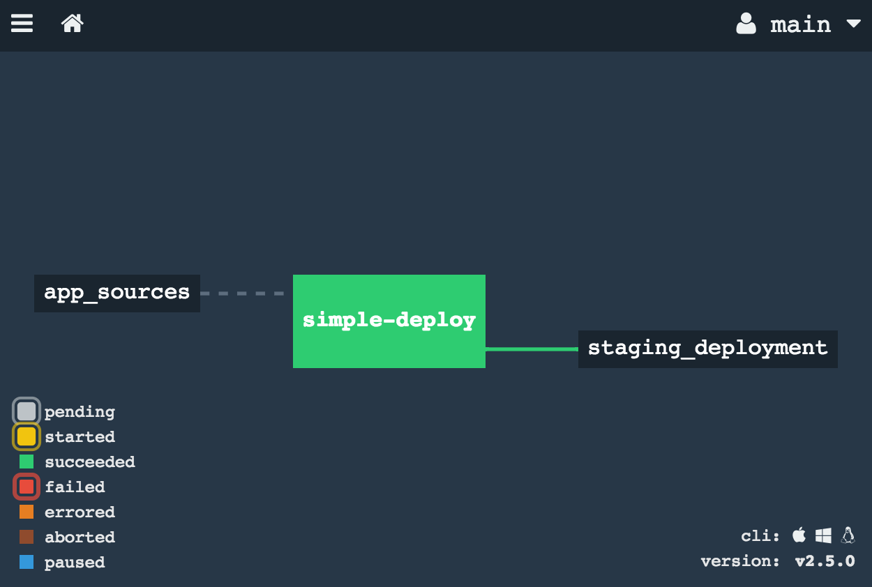Click the succeeded legend entry
This screenshot has height=587, width=872.
90,462
